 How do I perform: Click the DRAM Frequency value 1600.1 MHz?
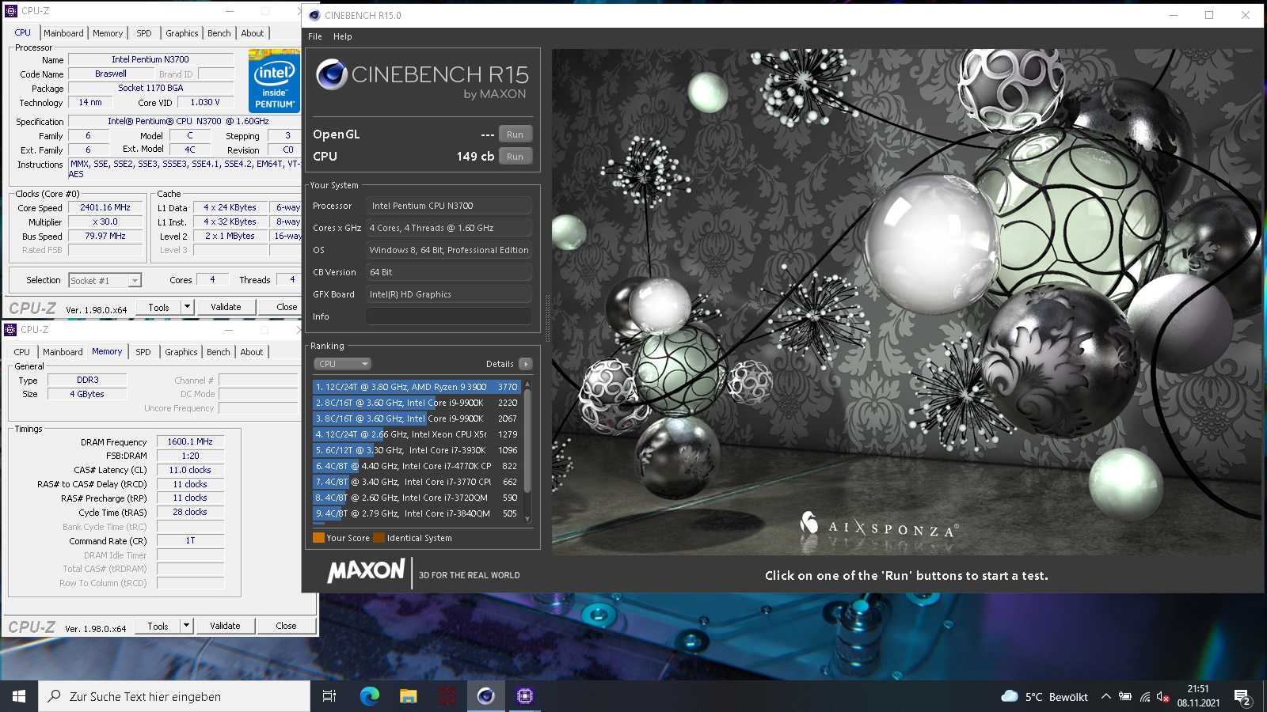[190, 442]
